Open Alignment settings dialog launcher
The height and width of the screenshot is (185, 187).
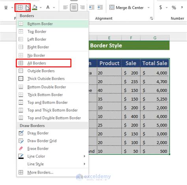151,19
